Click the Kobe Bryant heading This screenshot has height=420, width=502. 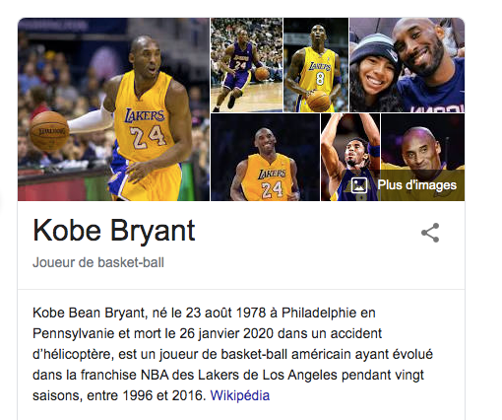[114, 231]
